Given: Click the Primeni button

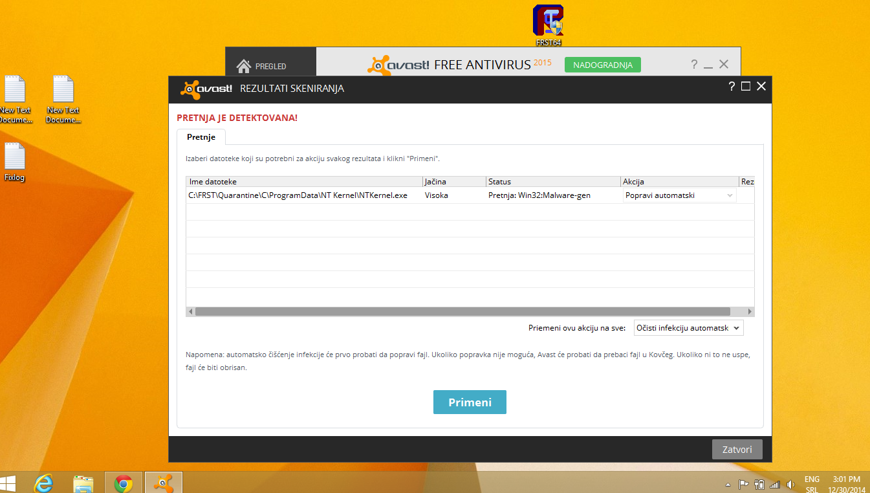Looking at the screenshot, I should pos(470,402).
